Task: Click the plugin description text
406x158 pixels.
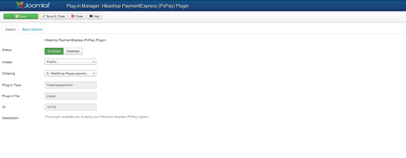Action: pyautogui.click(x=97, y=117)
